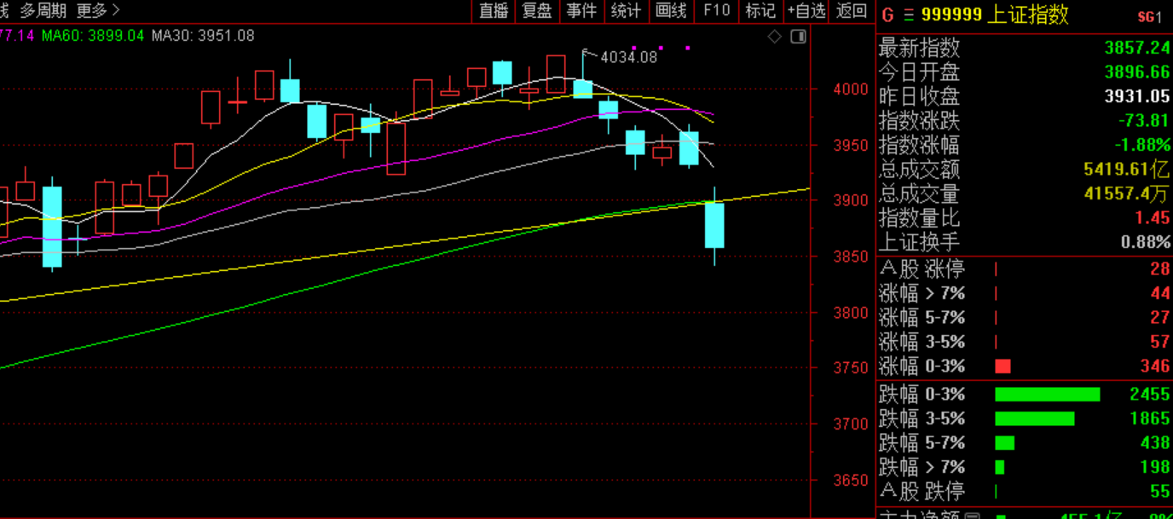Click the diamond icon above the chart
The image size is (1173, 519).
click(774, 36)
